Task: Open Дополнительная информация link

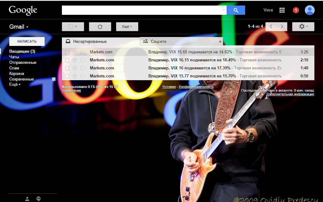Action: pyautogui.click(x=290, y=94)
